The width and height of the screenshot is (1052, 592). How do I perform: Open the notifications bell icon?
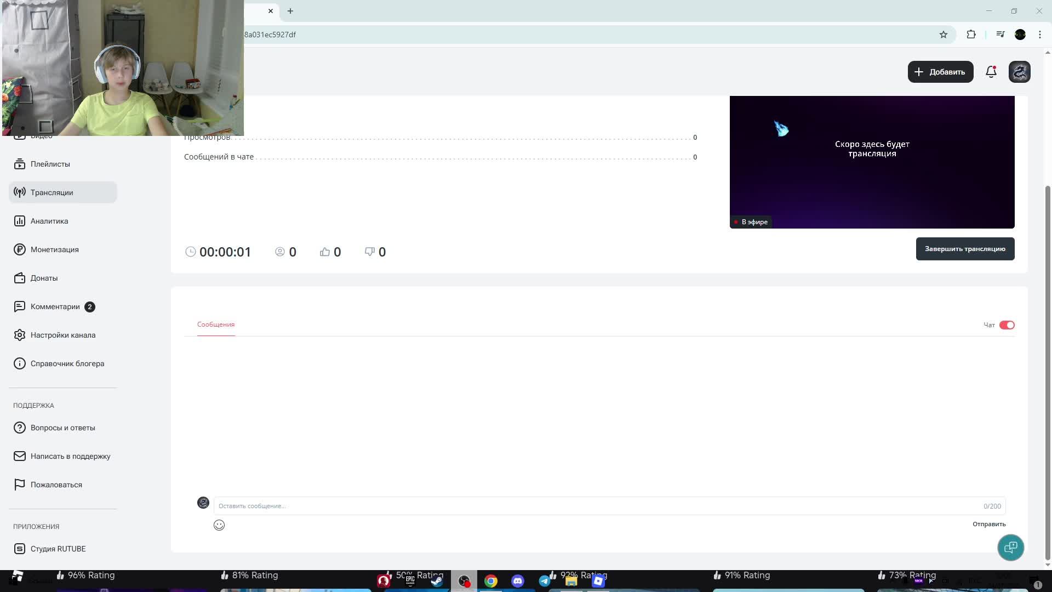991,72
